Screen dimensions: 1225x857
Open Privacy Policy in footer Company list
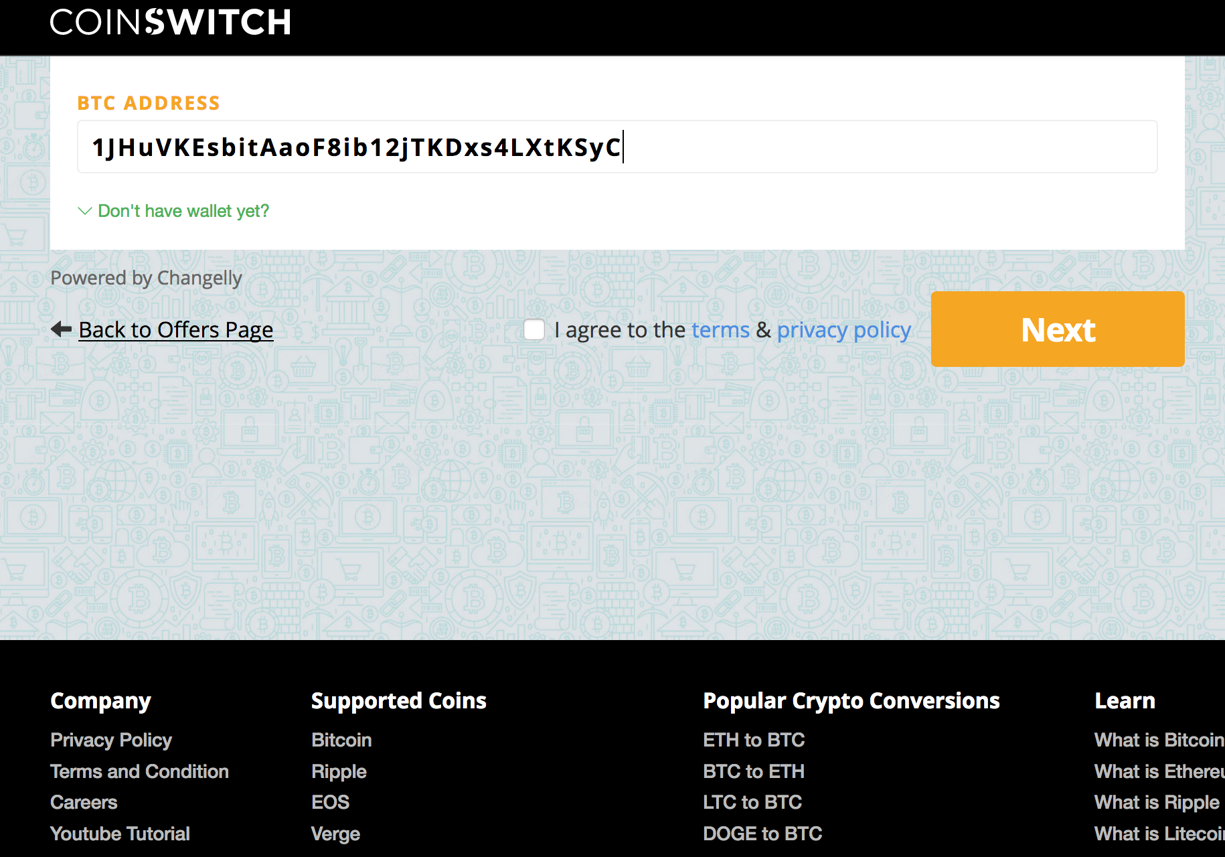pos(111,740)
